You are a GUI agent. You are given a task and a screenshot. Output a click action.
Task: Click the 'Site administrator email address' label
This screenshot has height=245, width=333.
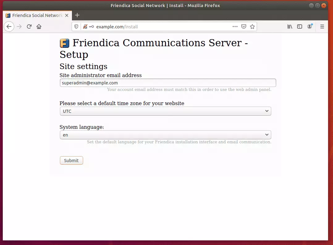pos(100,75)
